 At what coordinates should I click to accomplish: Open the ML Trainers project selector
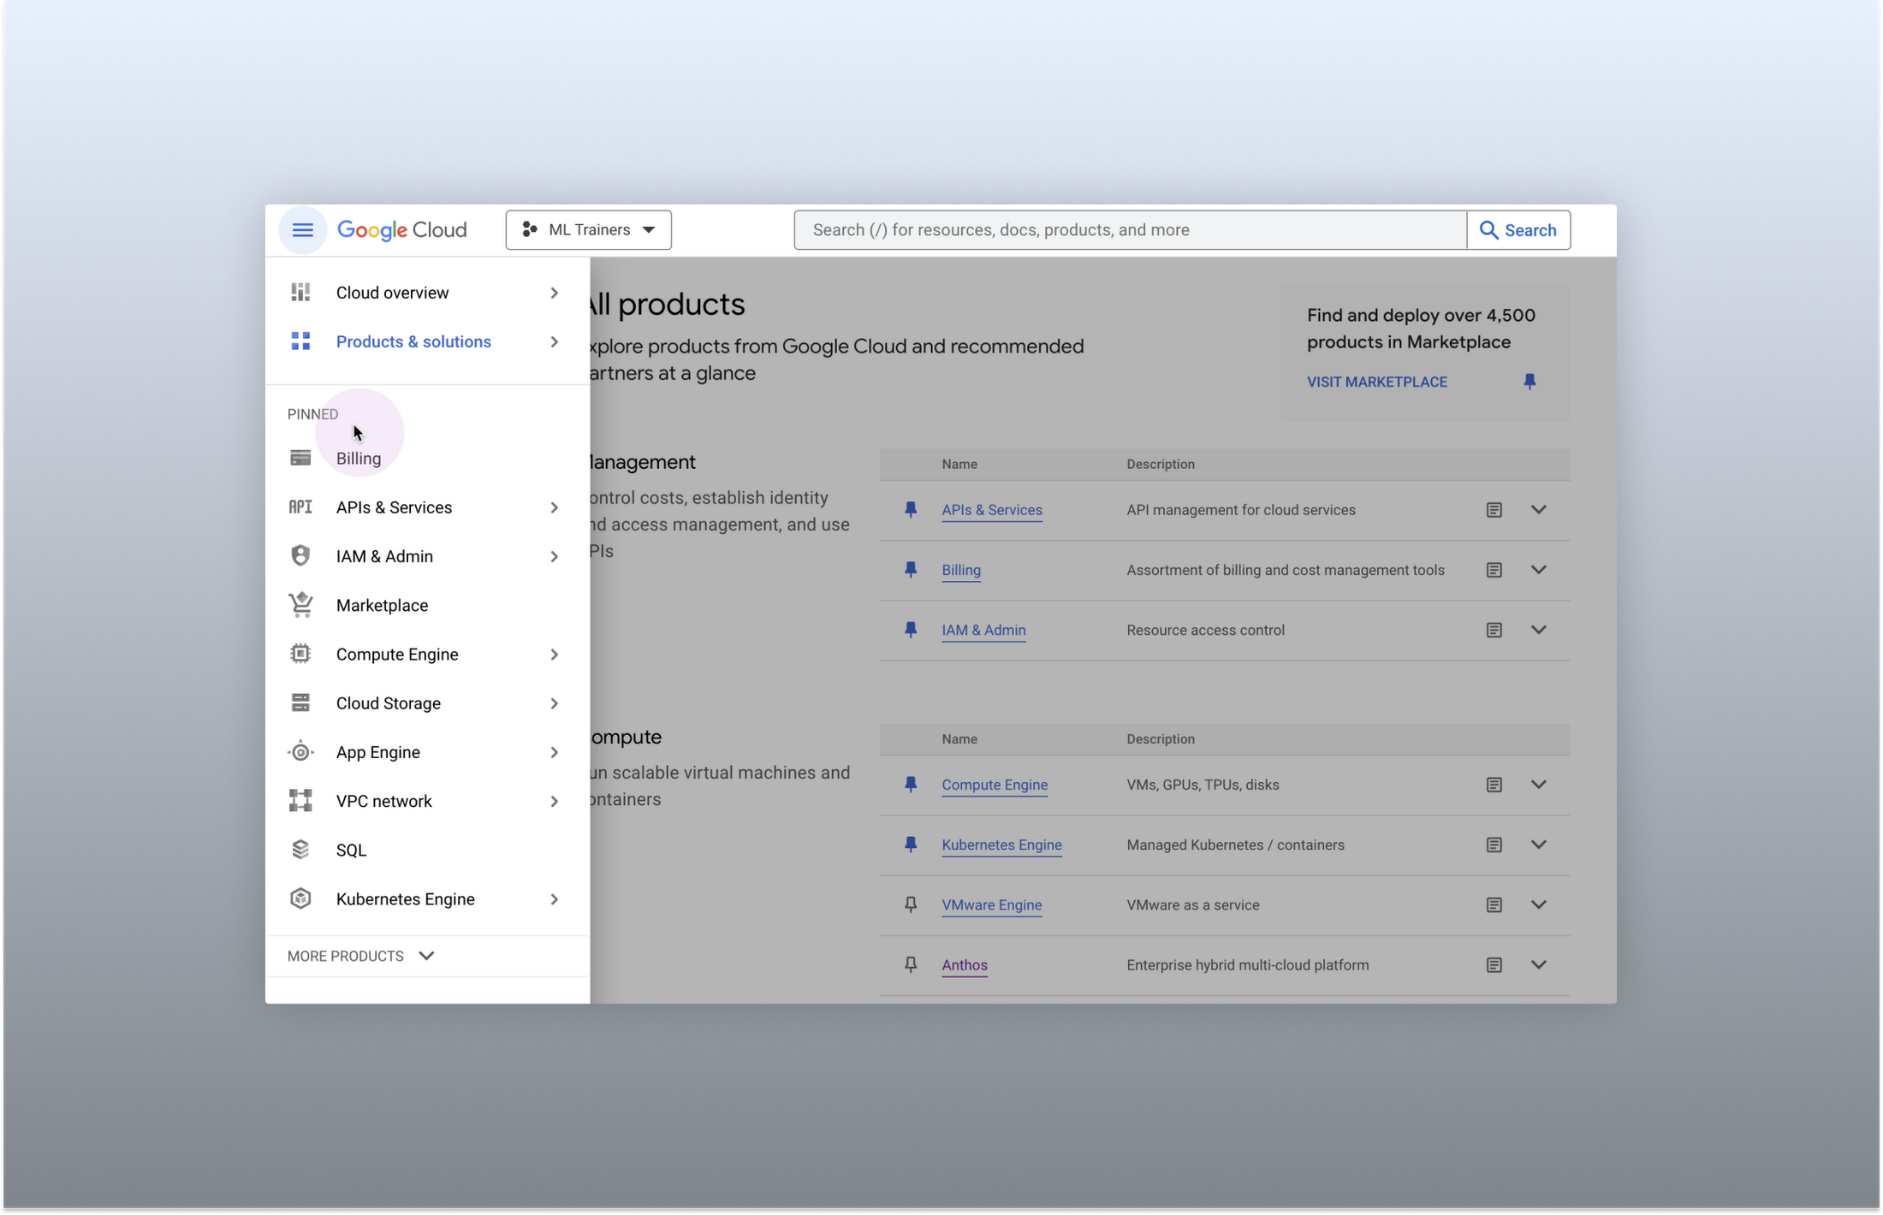point(588,230)
